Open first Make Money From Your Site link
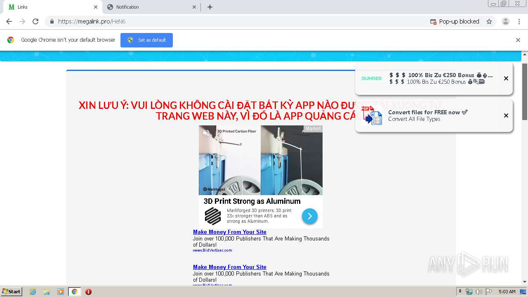 [x=230, y=232]
